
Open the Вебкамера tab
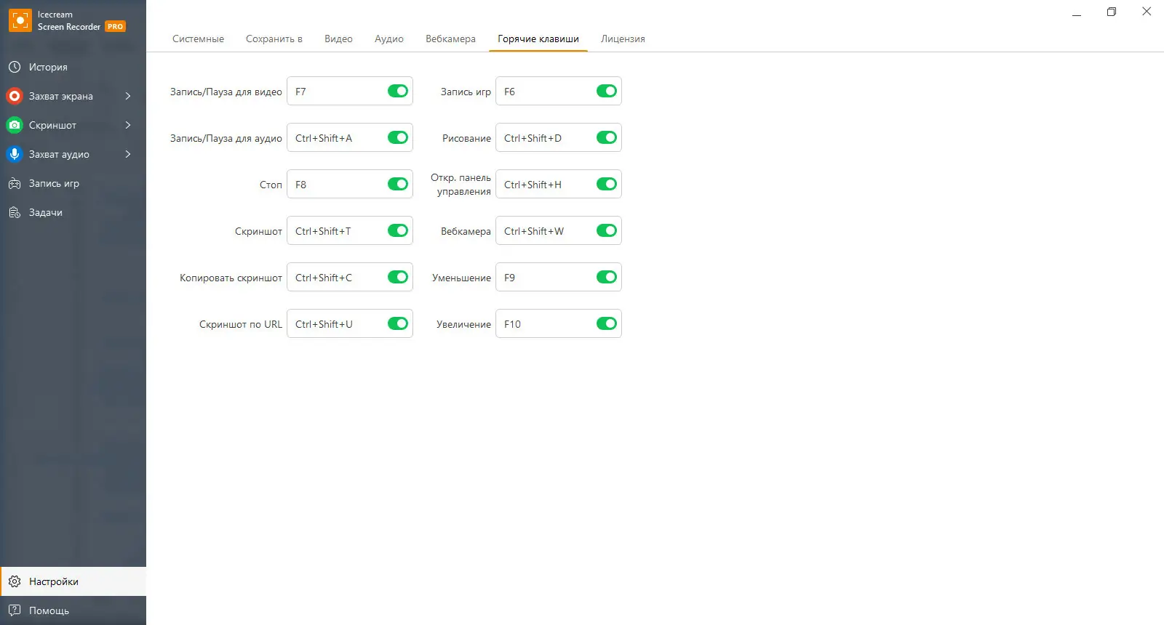450,39
